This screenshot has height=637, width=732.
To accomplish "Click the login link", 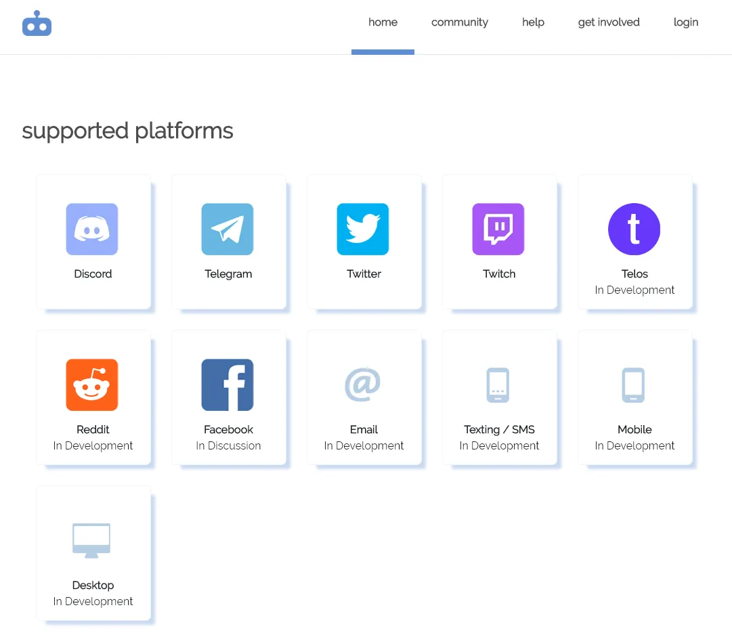I will pyautogui.click(x=686, y=22).
